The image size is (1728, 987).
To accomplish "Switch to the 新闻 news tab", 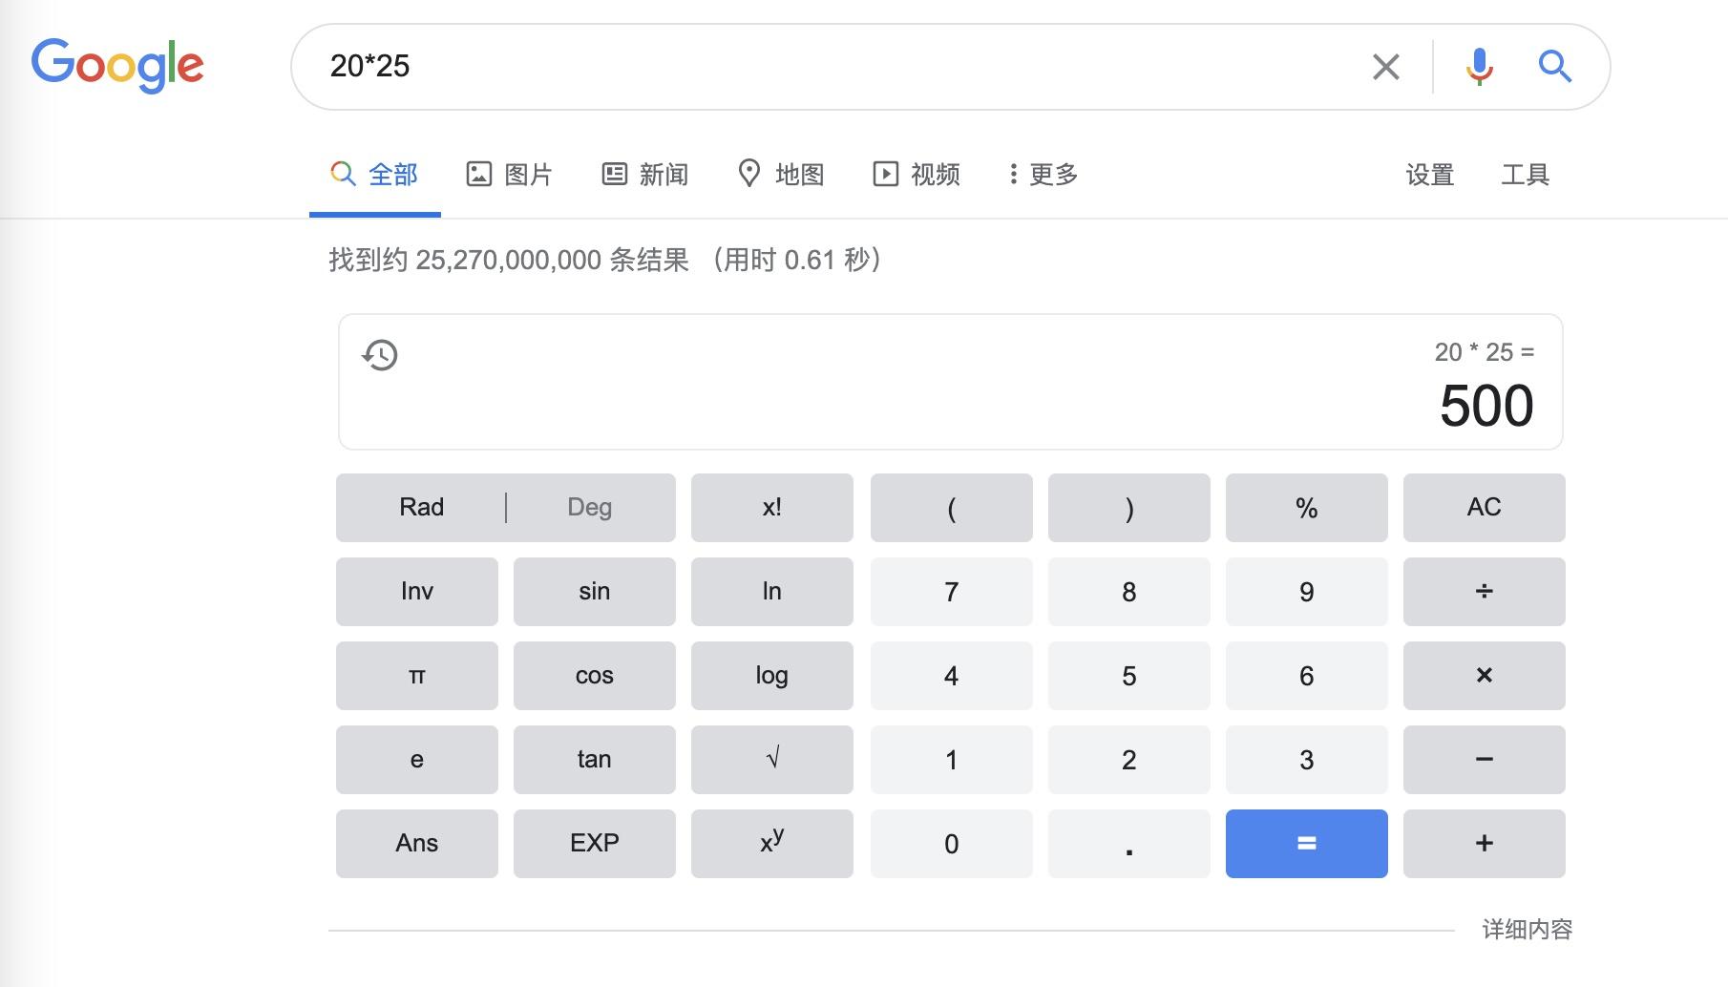I will coord(645,175).
